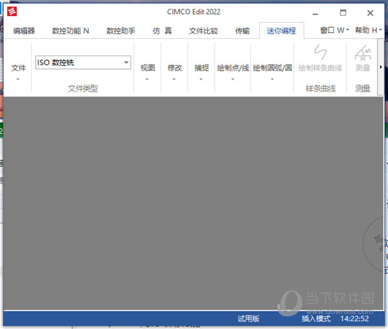Open the 修改 dropdown
Screen dimensions: 388x329
pos(175,71)
